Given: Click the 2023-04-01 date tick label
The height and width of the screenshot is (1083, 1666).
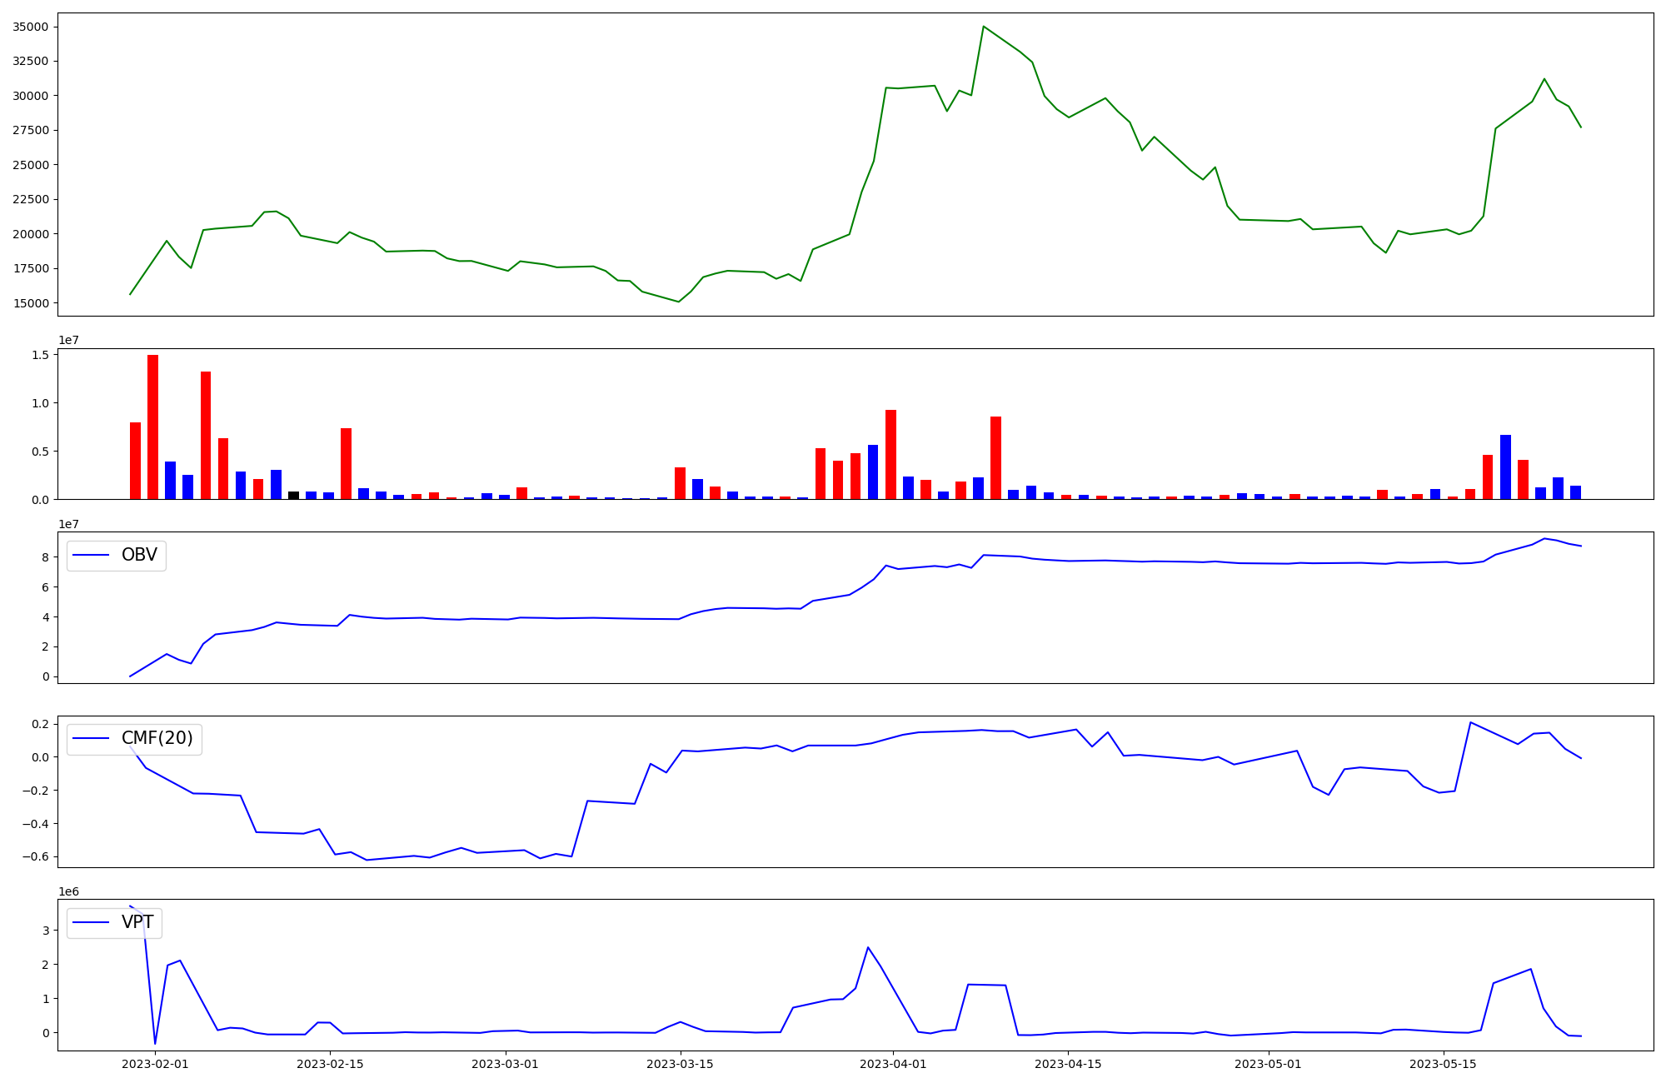Looking at the screenshot, I should click(x=894, y=1064).
